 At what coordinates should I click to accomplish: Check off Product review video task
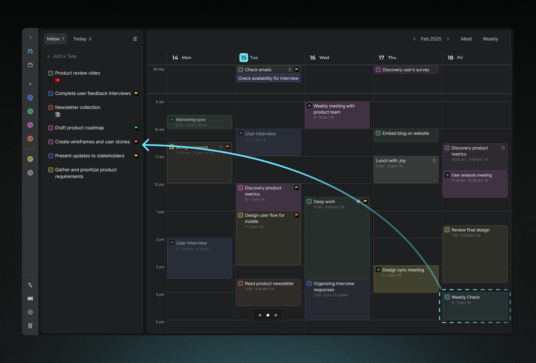51,73
